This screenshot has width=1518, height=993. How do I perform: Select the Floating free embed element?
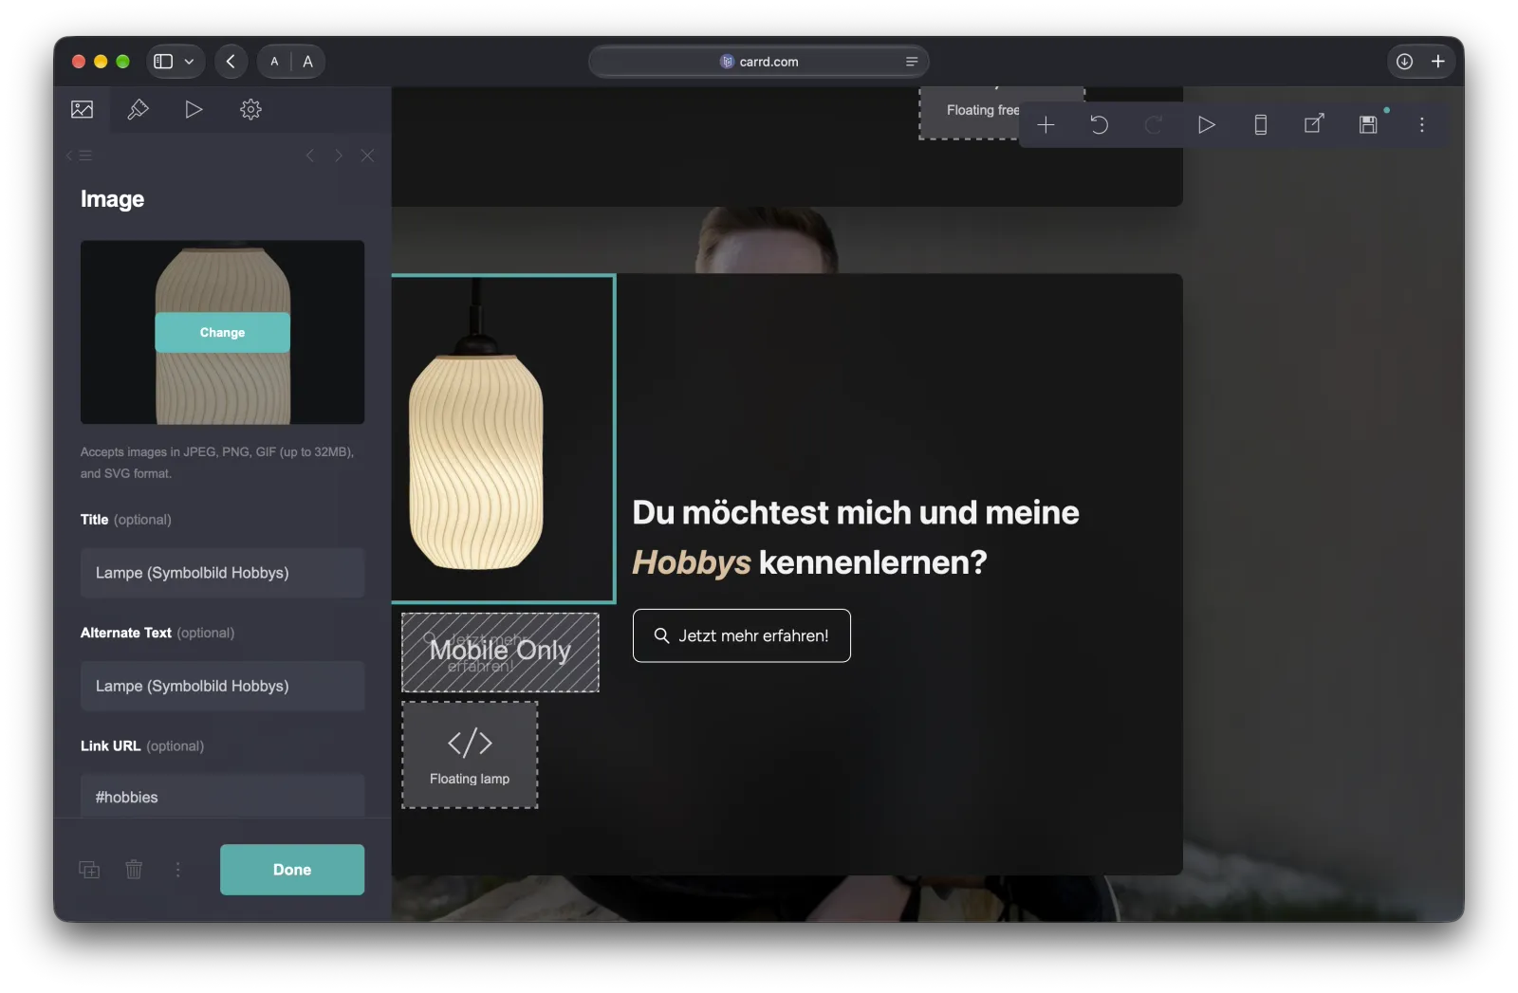coord(970,112)
